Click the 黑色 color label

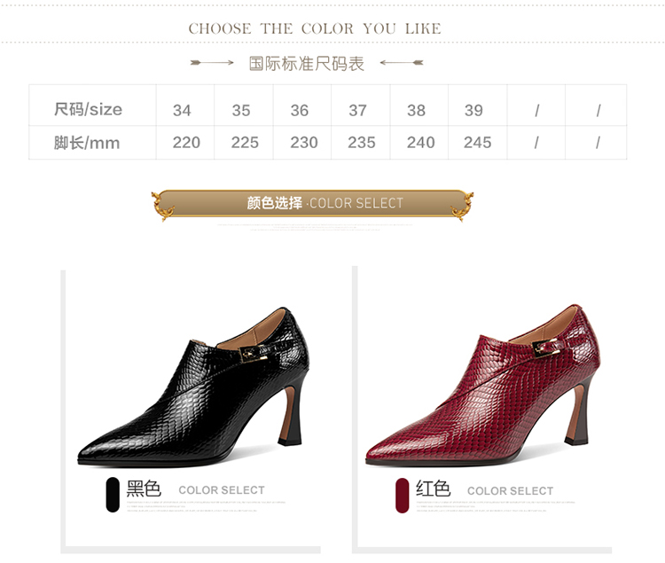coord(144,489)
